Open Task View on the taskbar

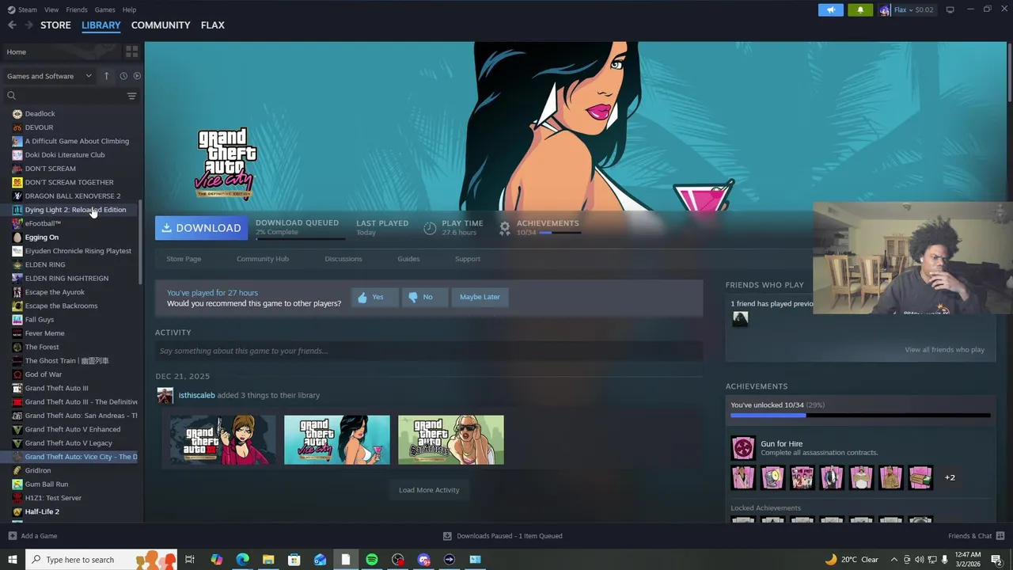[190, 560]
